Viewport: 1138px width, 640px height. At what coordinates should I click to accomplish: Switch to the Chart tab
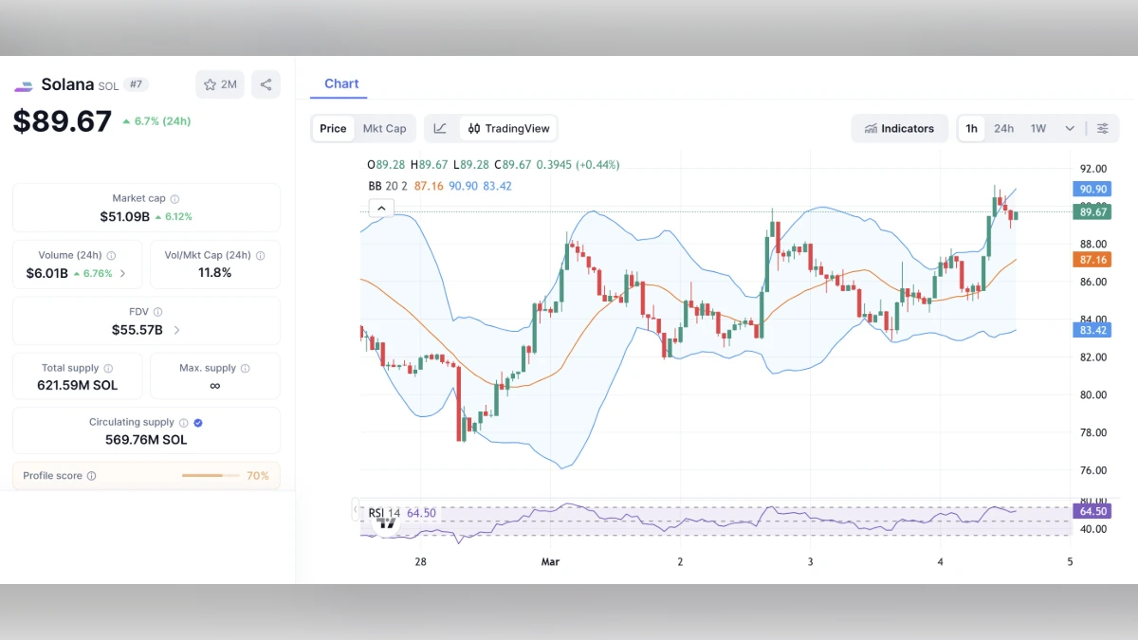(x=340, y=83)
